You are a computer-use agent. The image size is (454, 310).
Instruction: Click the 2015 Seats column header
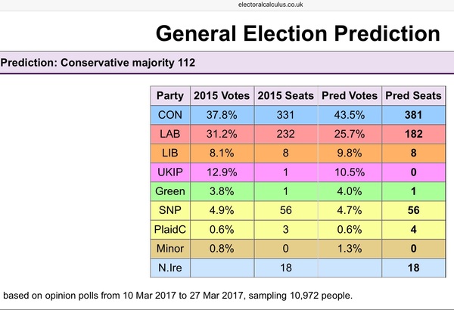pyautogui.click(x=284, y=97)
